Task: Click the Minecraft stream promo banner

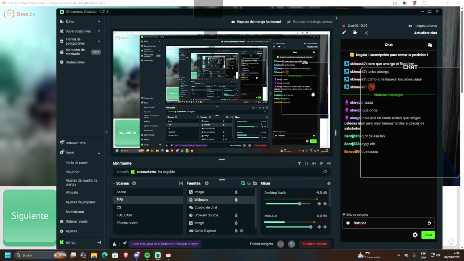Action: tap(165, 244)
